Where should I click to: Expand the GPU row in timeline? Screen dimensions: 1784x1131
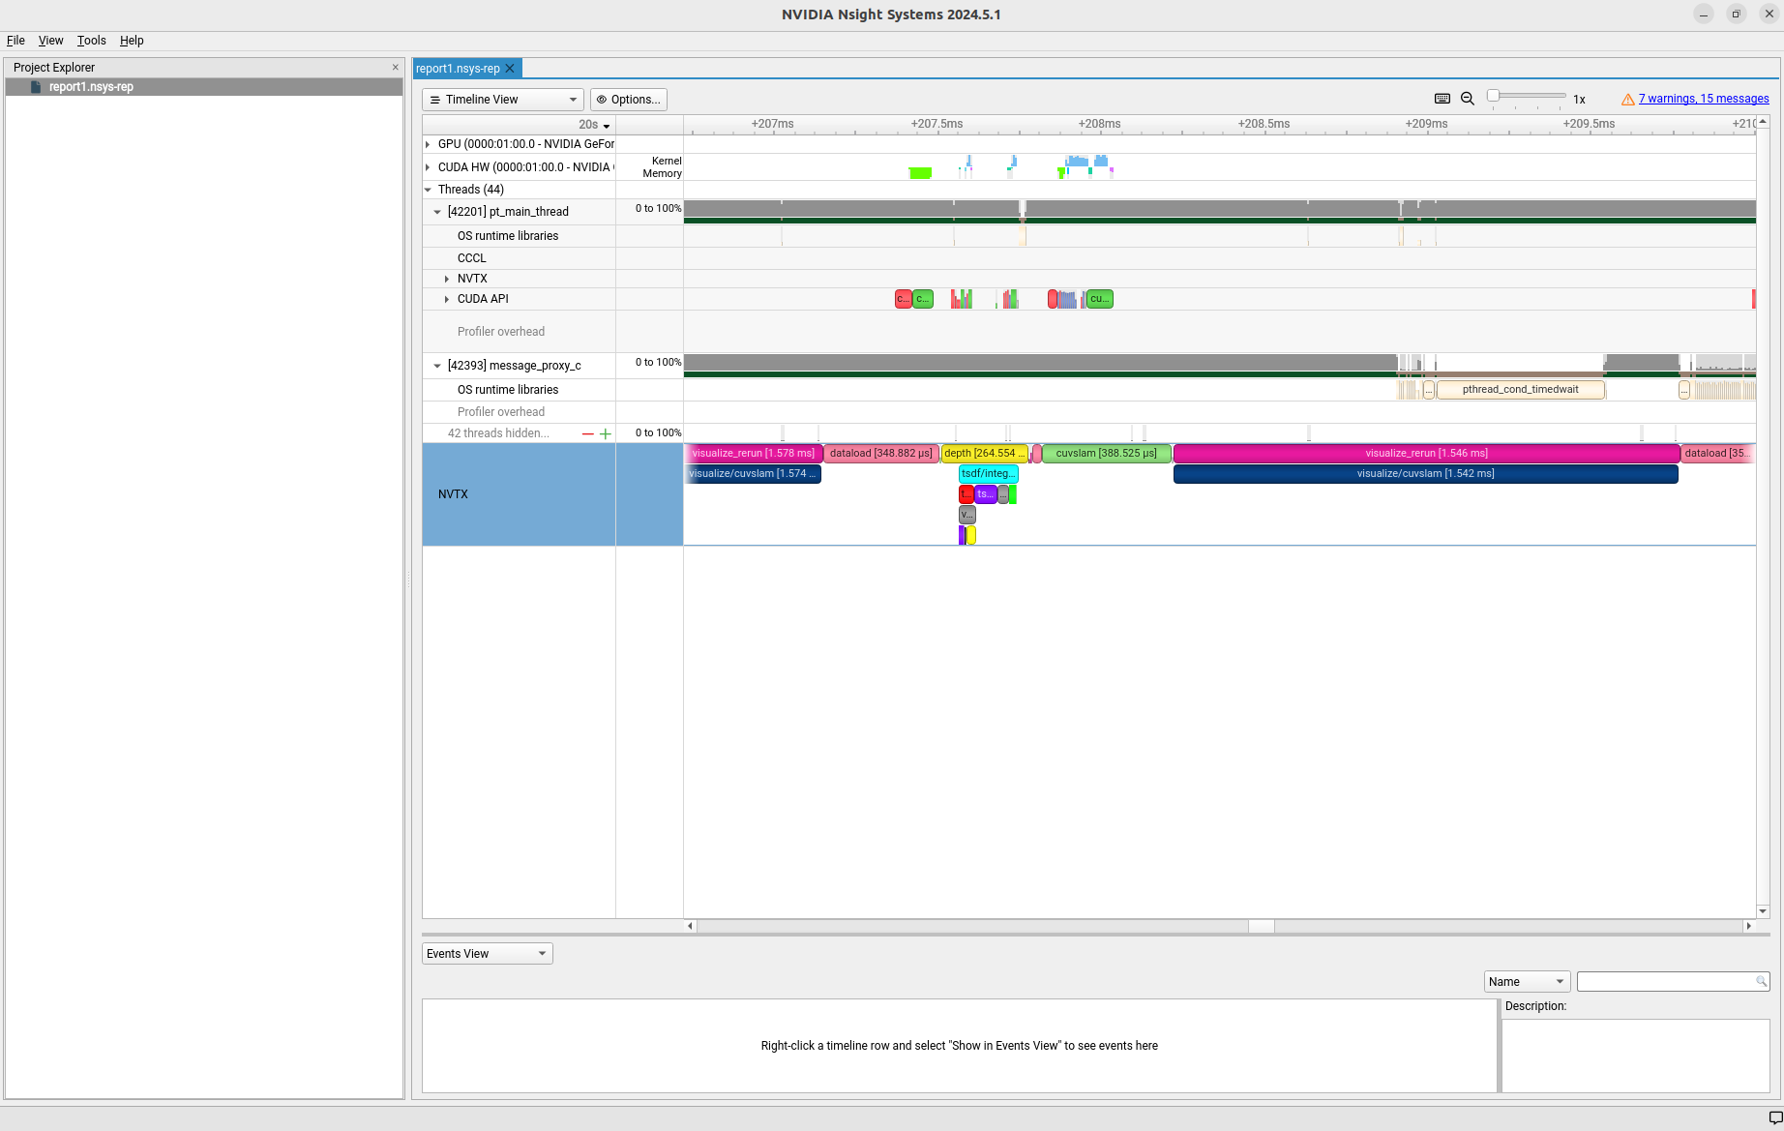pos(428,144)
